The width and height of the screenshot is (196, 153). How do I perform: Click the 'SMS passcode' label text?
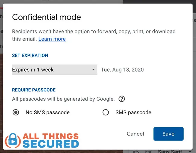pos(133,112)
